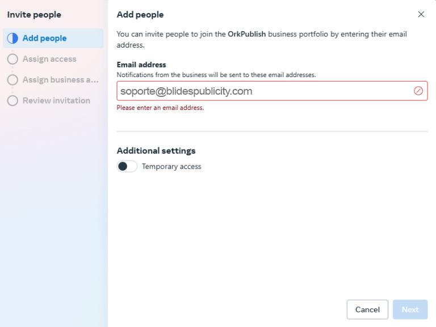Viewport: 436px width, 327px height.
Task: Click the Email address field label
Action: 141,65
